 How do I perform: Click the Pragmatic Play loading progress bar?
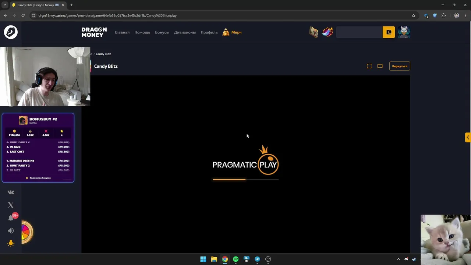[245, 180]
